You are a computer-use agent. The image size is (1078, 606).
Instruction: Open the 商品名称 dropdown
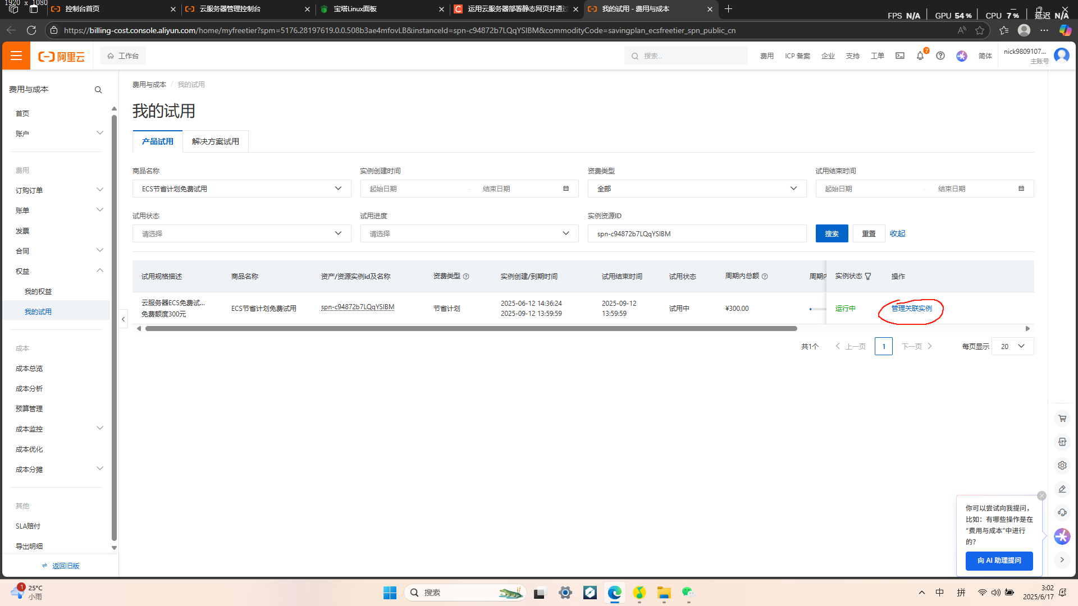tap(242, 189)
